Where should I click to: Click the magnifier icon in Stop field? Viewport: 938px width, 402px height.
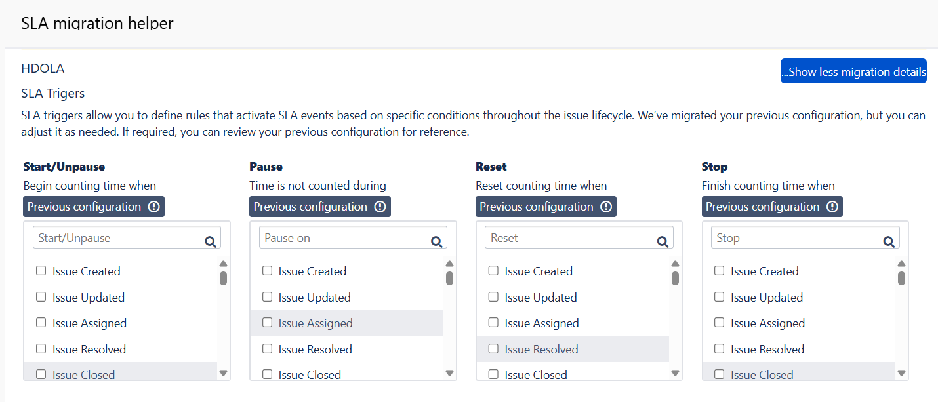[889, 241]
